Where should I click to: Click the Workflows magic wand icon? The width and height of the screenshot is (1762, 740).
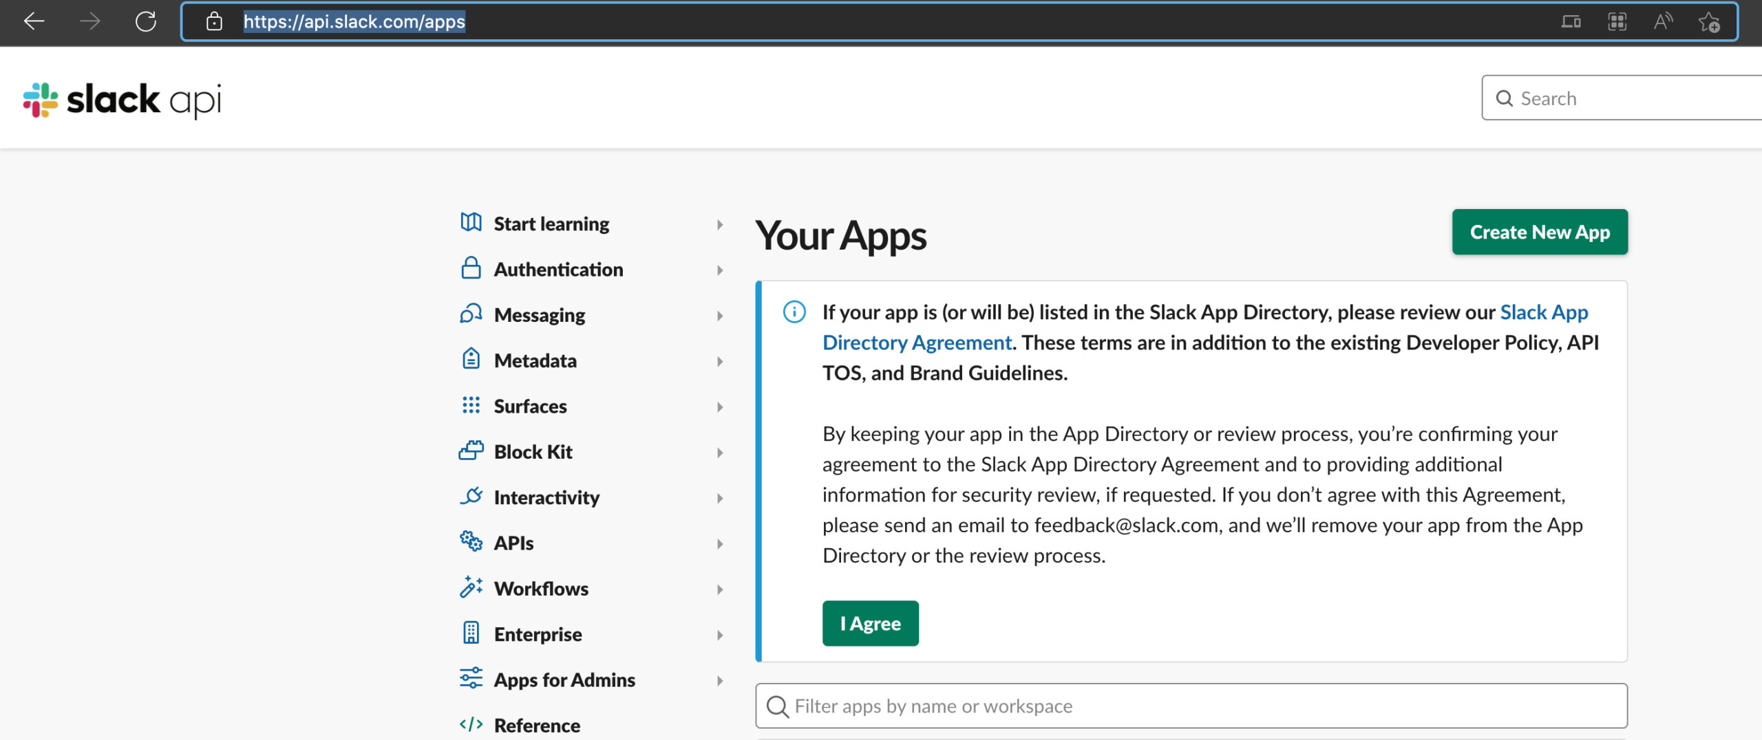tap(471, 587)
